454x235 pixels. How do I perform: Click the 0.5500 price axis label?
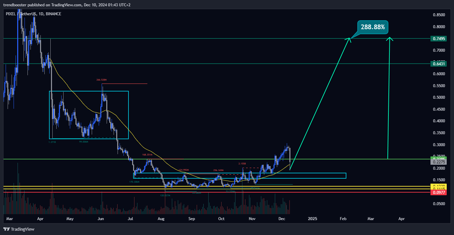coord(439,86)
